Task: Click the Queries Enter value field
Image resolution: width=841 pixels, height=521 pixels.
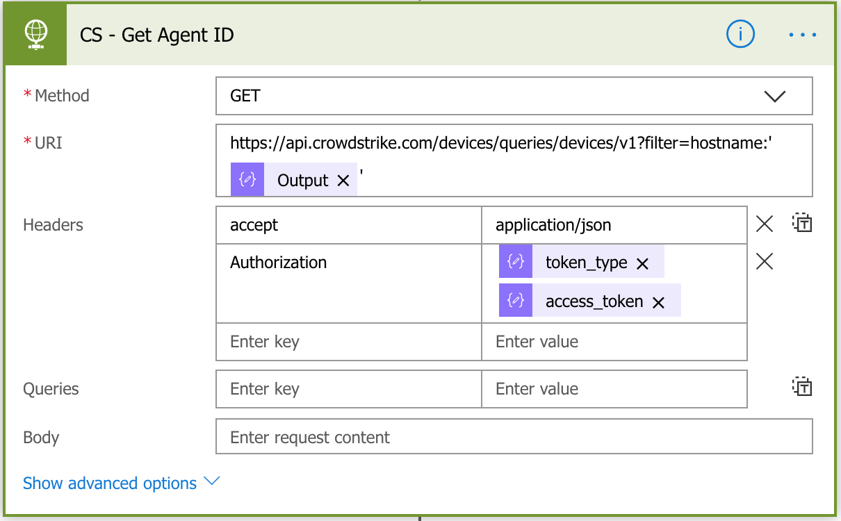Action: click(x=614, y=389)
